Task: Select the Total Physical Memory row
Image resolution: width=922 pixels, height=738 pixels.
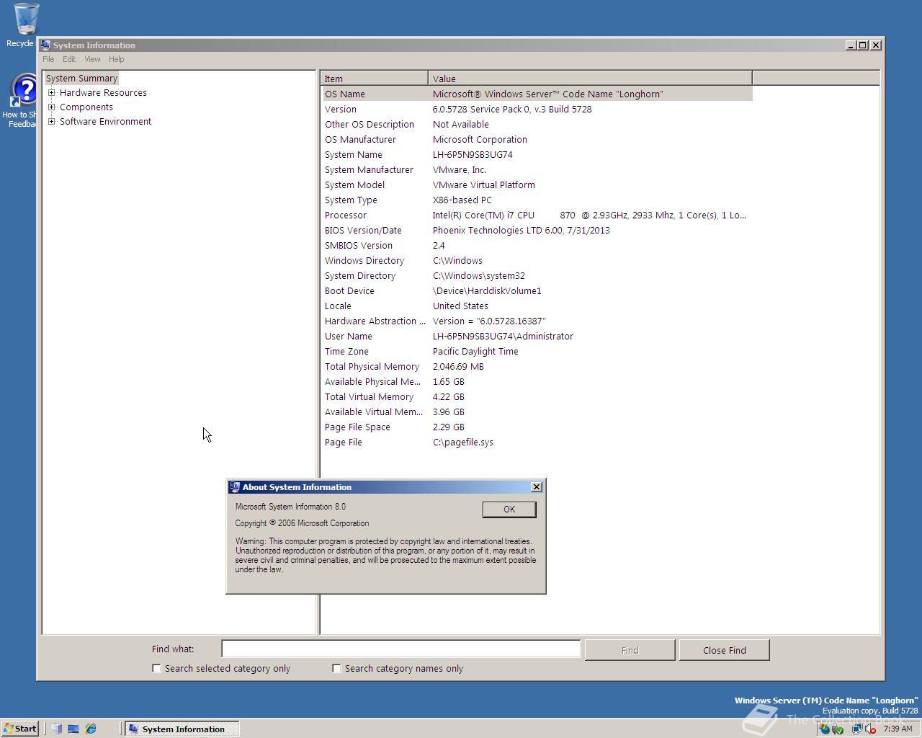Action: (537, 366)
